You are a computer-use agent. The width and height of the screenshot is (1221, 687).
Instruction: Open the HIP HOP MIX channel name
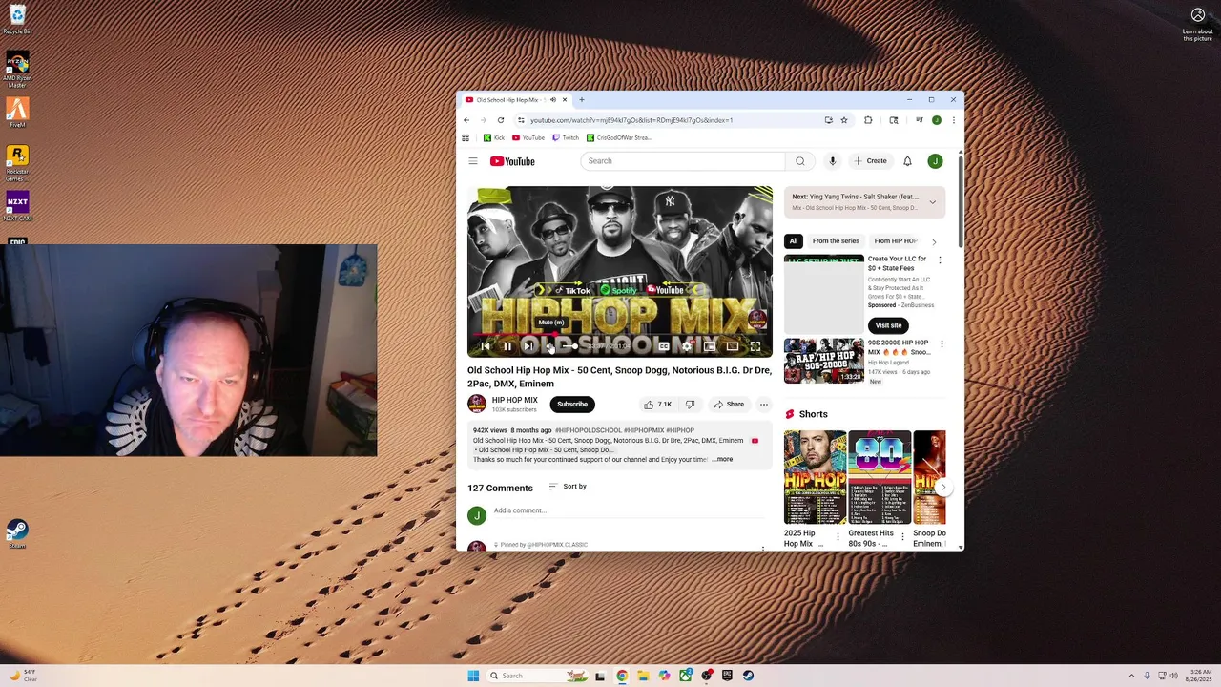click(515, 400)
